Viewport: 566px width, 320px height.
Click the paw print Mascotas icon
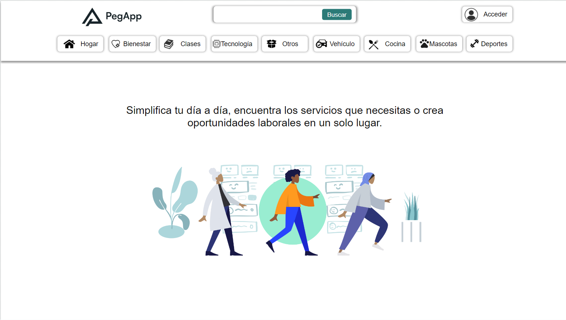pyautogui.click(x=424, y=44)
